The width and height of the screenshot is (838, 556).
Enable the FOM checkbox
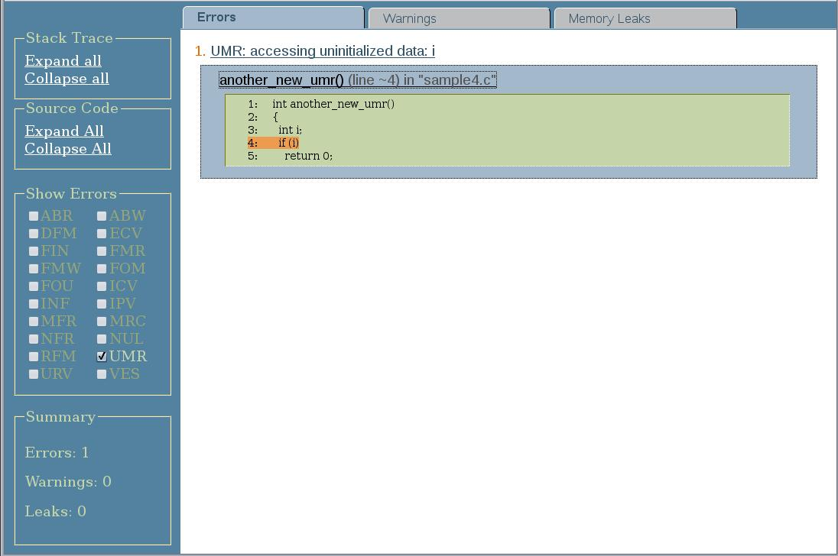102,269
